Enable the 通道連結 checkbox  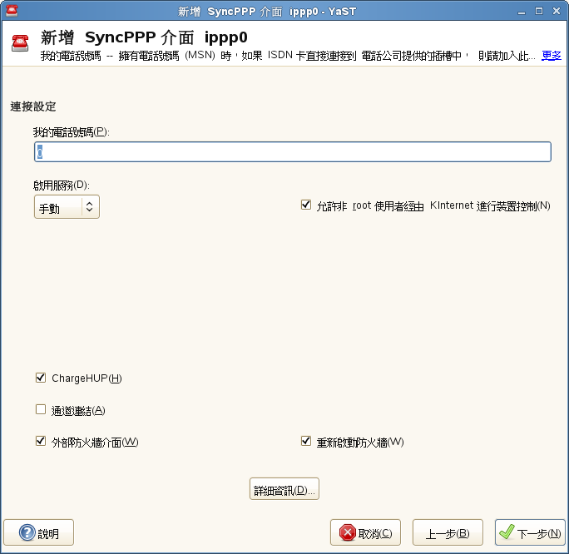[41, 409]
